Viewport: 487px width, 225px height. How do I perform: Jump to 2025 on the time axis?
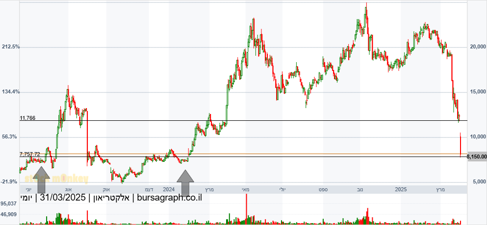tap(401, 189)
